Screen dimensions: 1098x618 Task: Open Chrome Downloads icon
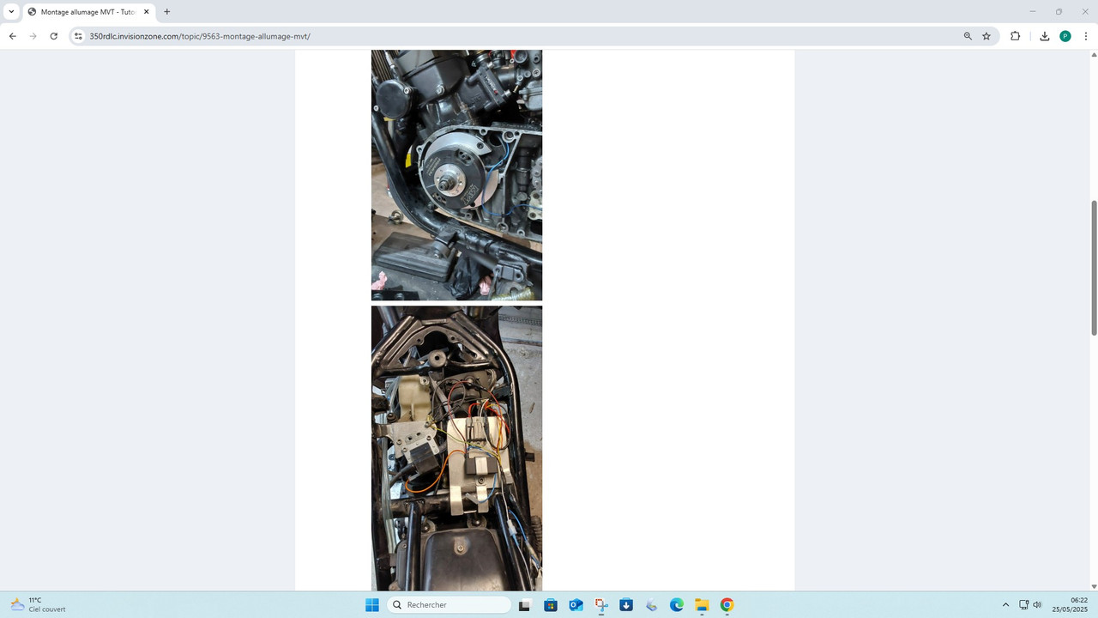click(1044, 36)
